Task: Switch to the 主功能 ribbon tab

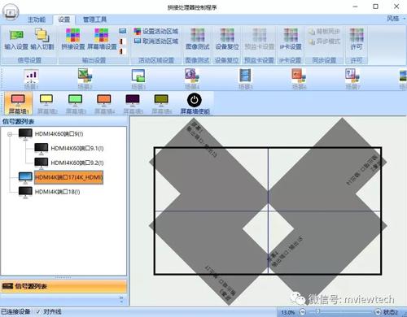Action: 37,20
